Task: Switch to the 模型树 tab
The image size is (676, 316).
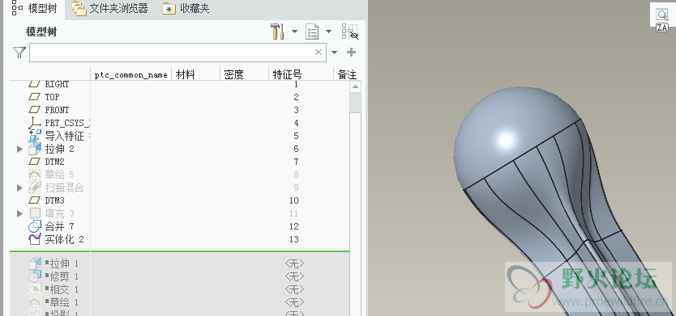Action: point(35,9)
